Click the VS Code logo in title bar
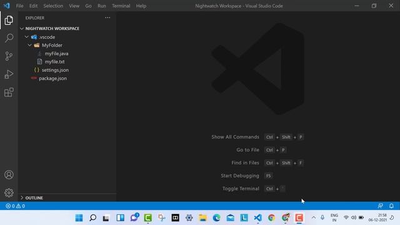400x225 pixels. point(7,6)
